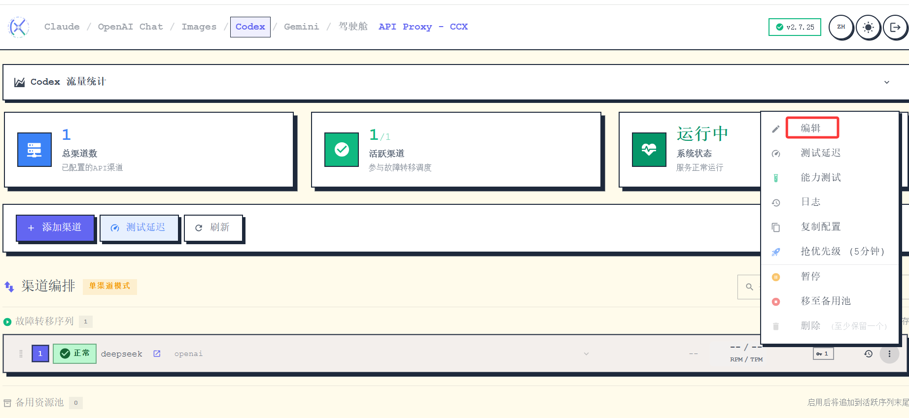
Task: Switch to the OpenAI Chat tab
Action: pos(130,27)
